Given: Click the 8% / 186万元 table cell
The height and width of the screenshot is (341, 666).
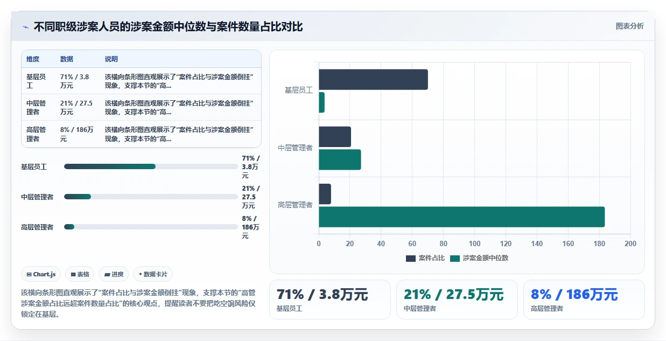Looking at the screenshot, I should pyautogui.click(x=77, y=134).
